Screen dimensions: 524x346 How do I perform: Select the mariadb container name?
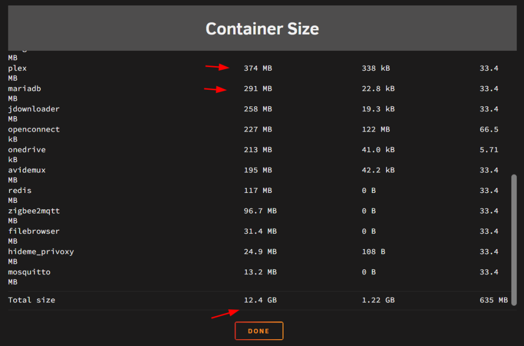tap(25, 89)
